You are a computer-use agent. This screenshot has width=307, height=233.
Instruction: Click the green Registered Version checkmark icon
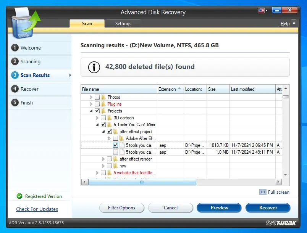(19, 196)
